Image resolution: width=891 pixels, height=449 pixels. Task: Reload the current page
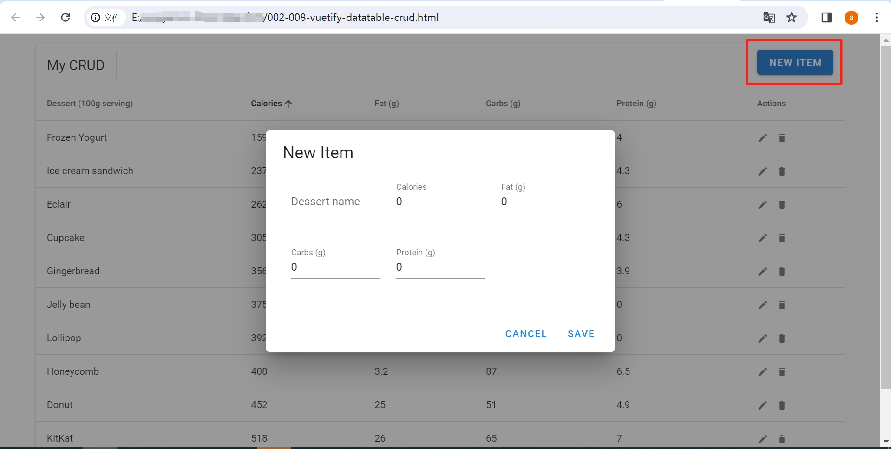66,18
